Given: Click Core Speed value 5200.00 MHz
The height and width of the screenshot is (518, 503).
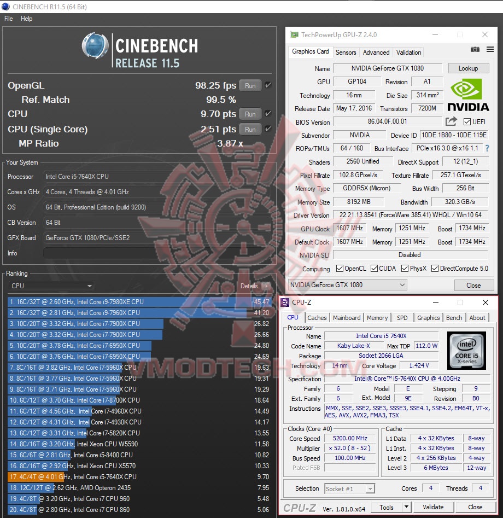Looking at the screenshot, I should (350, 438).
